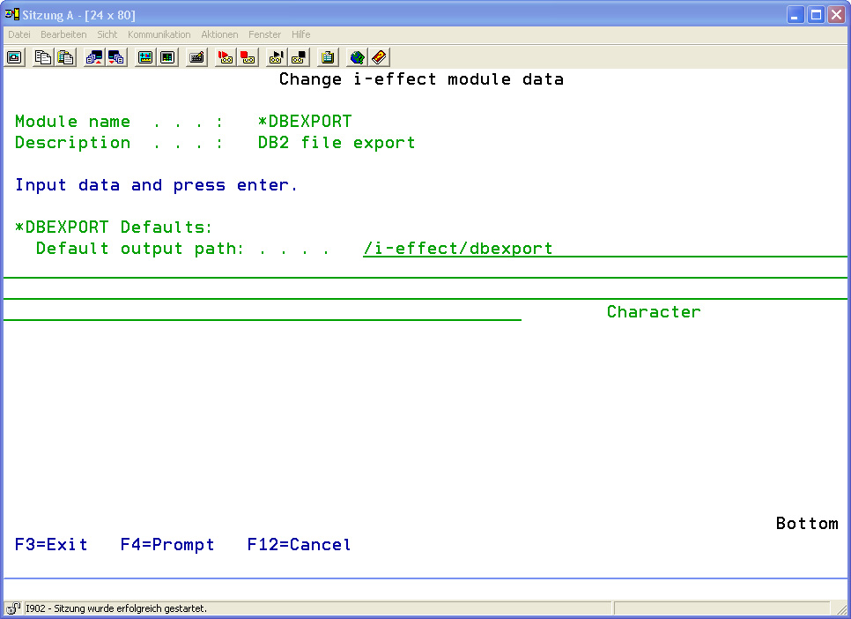
Task: Click the send file to host icon
Action: [93, 58]
